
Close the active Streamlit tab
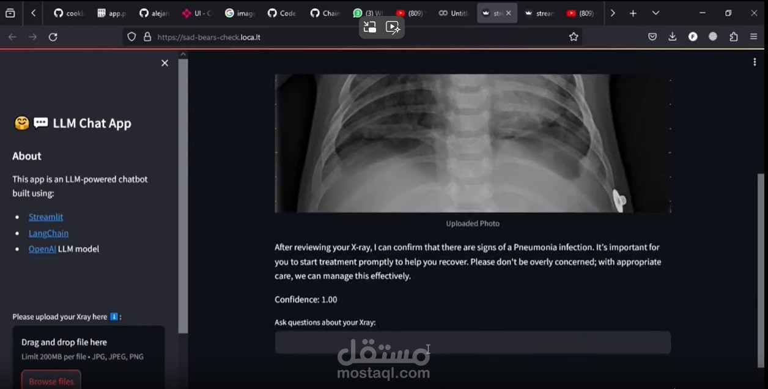(508, 13)
